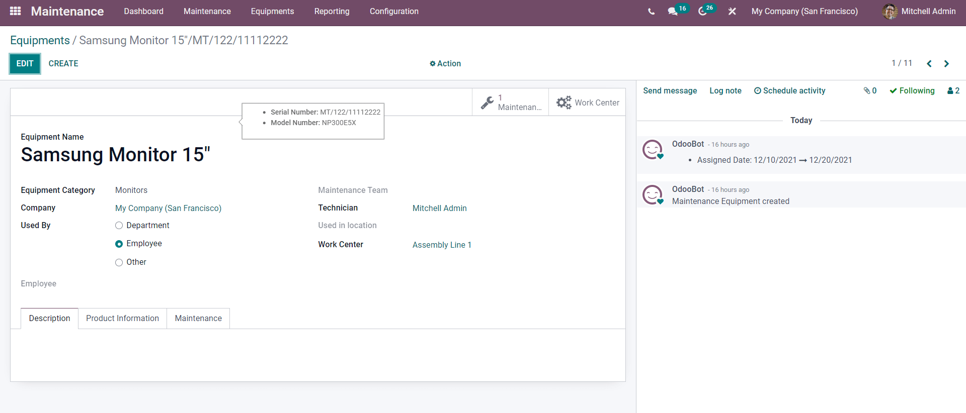Click the Serial Number MT/122/11112222 text
This screenshot has width=966, height=413.
pyautogui.click(x=326, y=112)
